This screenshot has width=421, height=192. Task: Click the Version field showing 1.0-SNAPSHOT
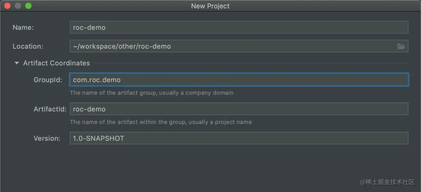(238, 138)
